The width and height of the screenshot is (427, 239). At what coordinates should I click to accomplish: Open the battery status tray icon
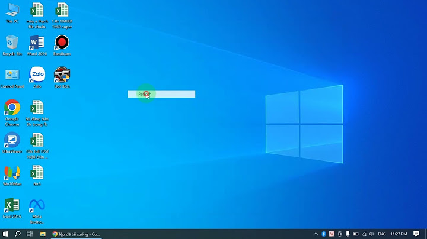(356, 234)
